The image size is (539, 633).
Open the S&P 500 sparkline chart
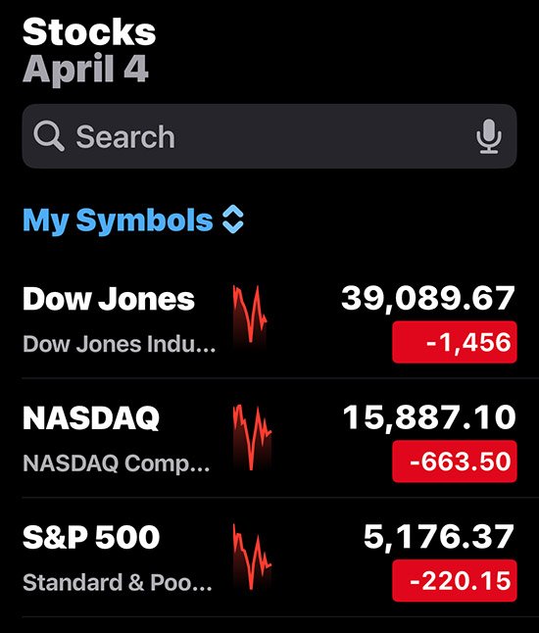coord(252,557)
